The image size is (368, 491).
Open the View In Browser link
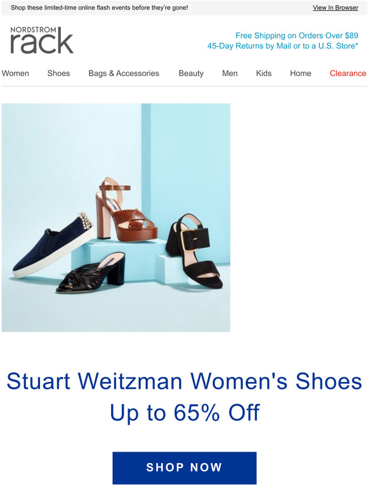[335, 8]
